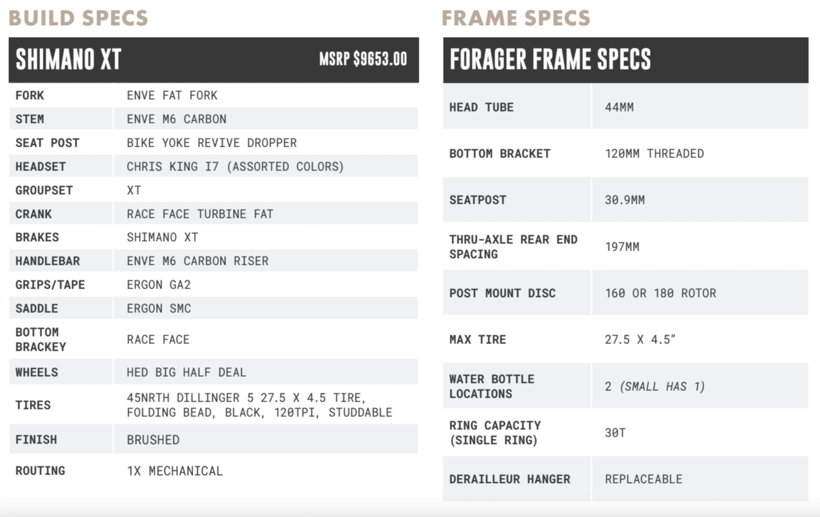Click the 45NRTH DILLINGER 5 tires description
This screenshot has width=820, height=517.
coord(259,405)
